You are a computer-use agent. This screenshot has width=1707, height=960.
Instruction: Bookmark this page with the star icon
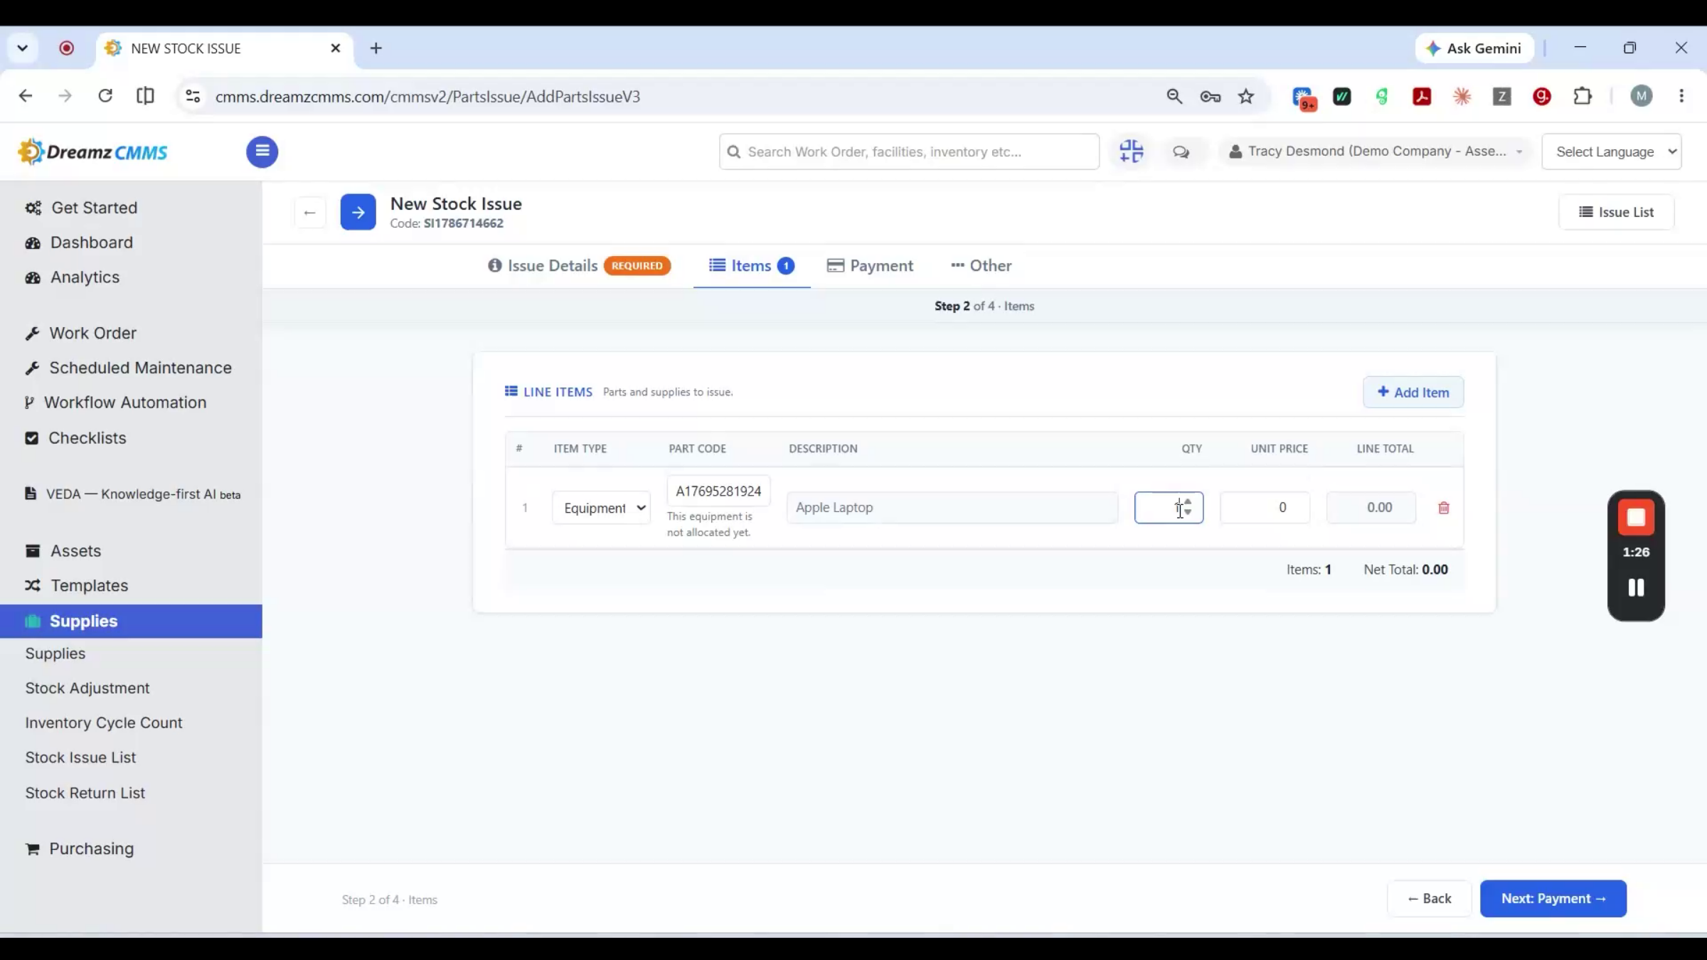(x=1246, y=96)
